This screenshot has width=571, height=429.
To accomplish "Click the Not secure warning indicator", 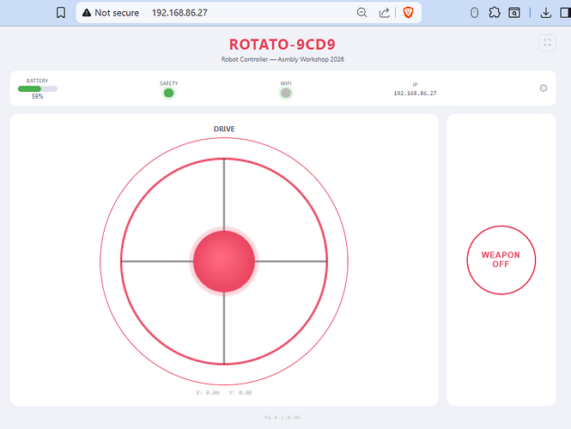I will [x=110, y=13].
